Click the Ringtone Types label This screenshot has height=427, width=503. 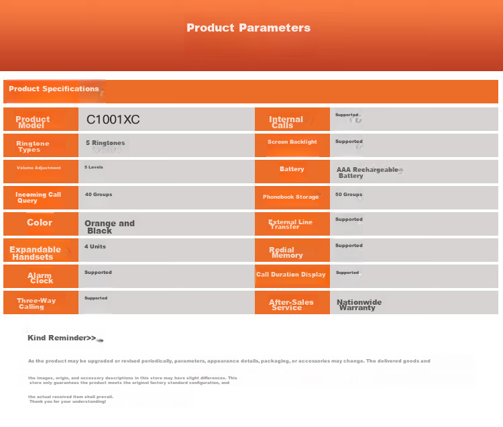click(33, 146)
